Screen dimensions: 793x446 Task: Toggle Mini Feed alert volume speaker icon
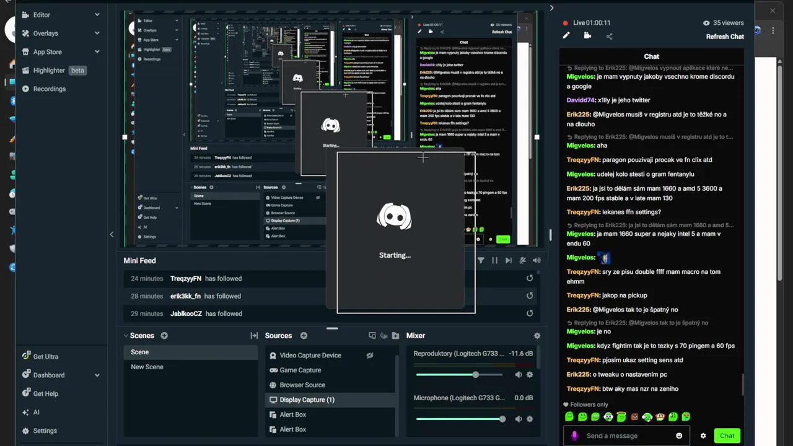537,261
